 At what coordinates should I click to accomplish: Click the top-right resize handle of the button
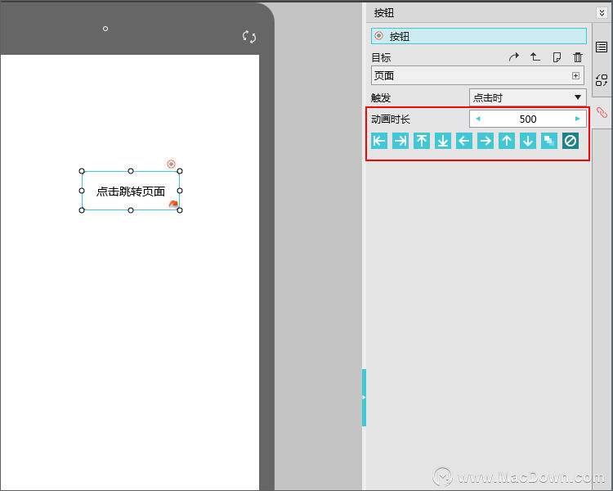(x=180, y=171)
